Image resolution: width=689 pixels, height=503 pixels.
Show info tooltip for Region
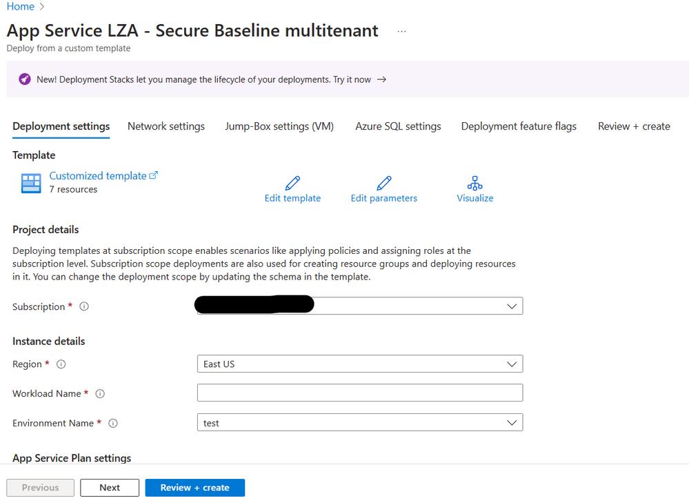61,364
